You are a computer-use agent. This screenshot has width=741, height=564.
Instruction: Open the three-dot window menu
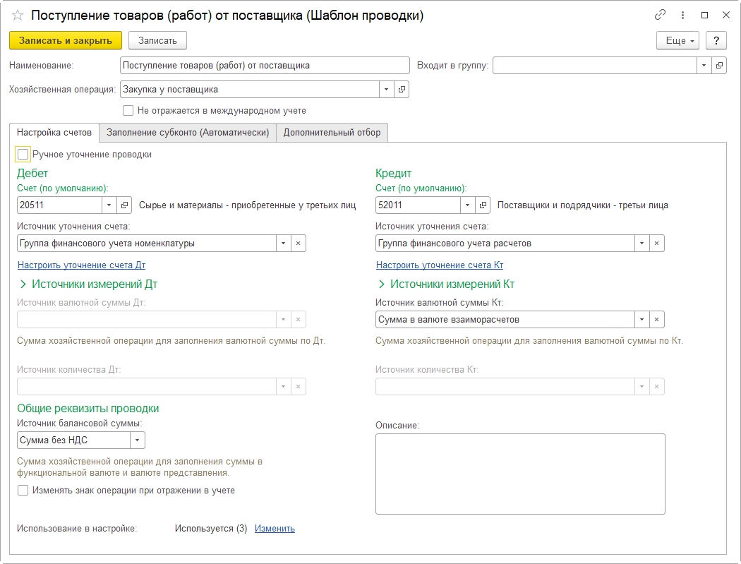pos(682,15)
